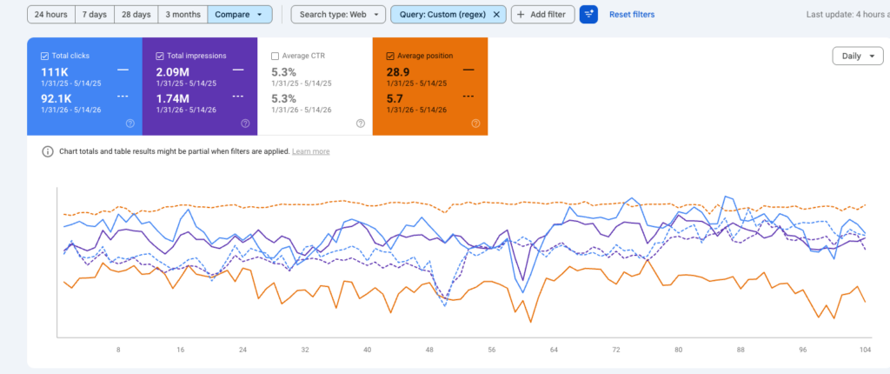Click the Last update text

848,15
